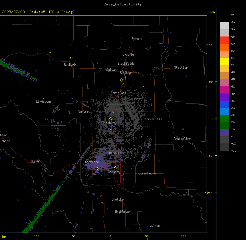Click the Drumheller city label

pos(182,139)
